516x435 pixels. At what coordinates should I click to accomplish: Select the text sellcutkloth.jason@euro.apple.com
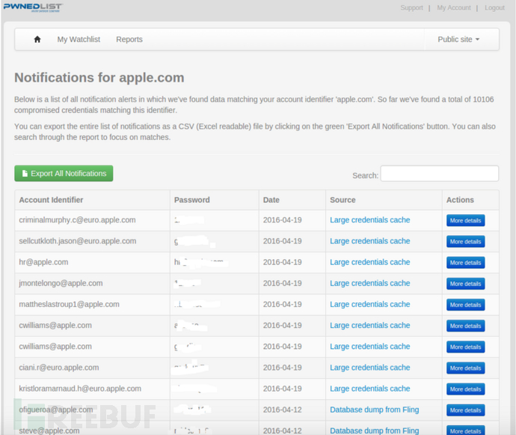tap(78, 241)
